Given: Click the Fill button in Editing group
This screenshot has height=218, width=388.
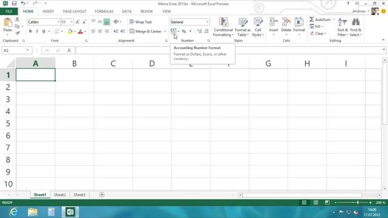Looking at the screenshot, I should [316, 27].
